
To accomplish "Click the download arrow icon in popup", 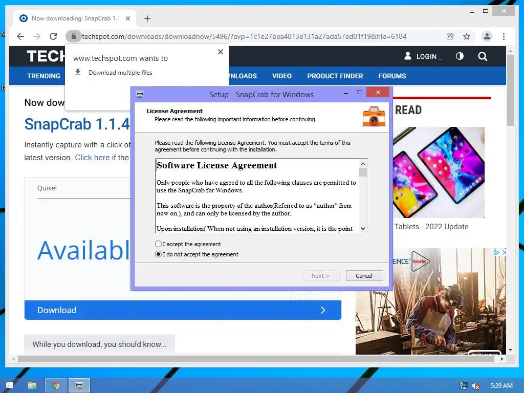I will [78, 72].
